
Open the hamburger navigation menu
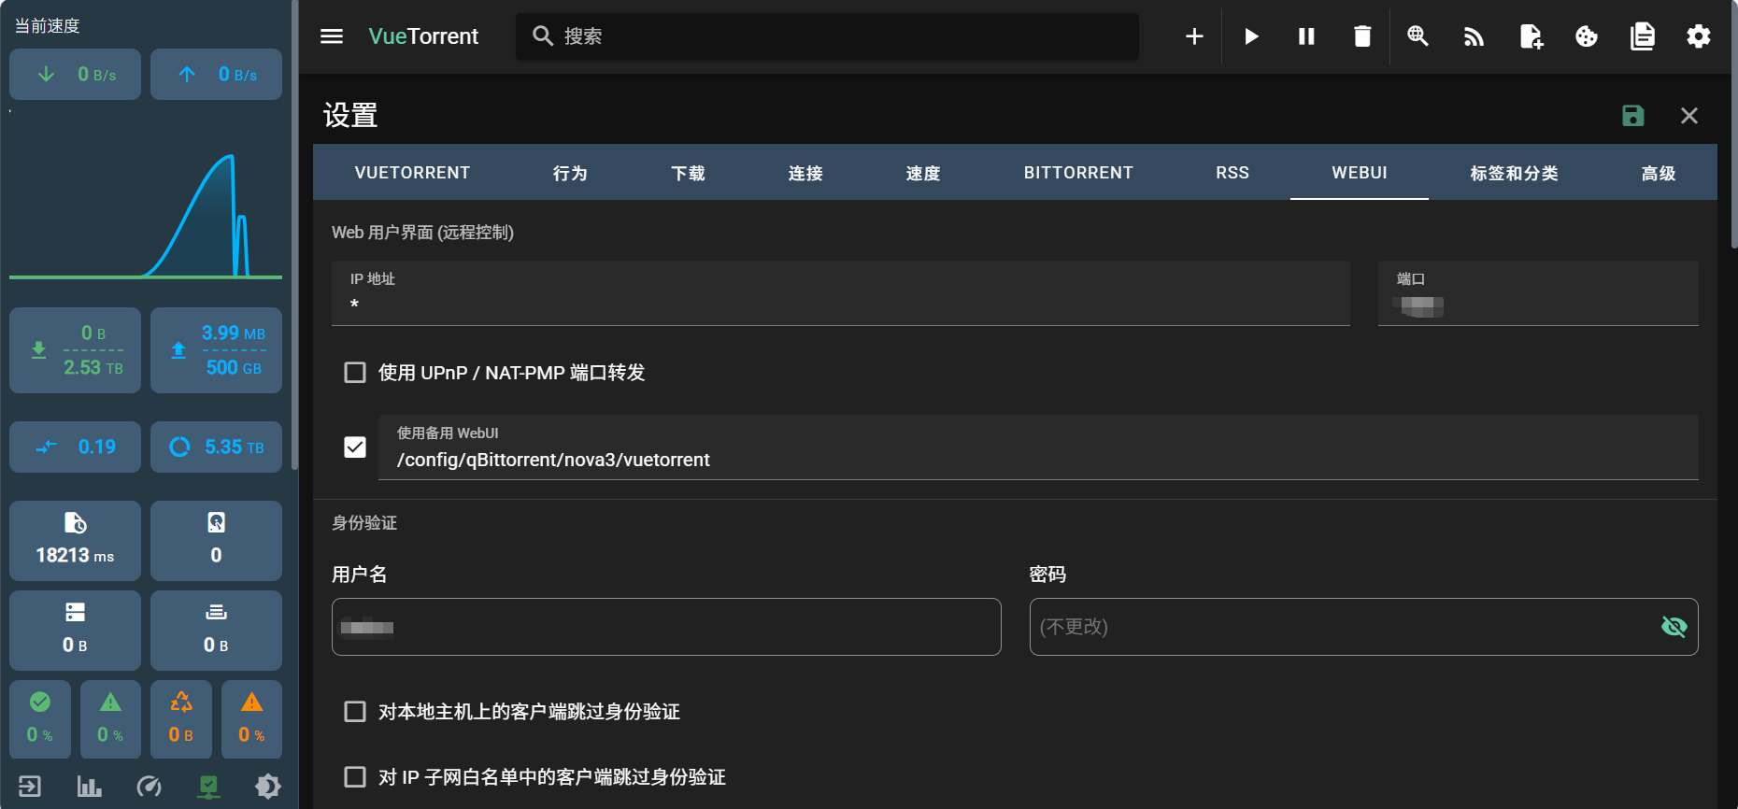tap(332, 36)
